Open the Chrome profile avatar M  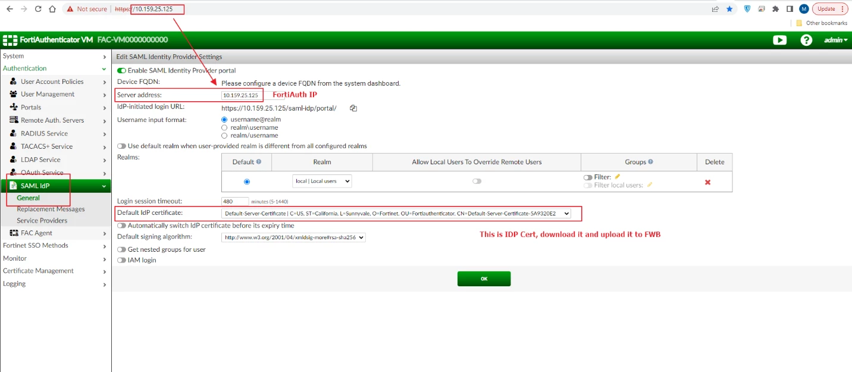[804, 9]
